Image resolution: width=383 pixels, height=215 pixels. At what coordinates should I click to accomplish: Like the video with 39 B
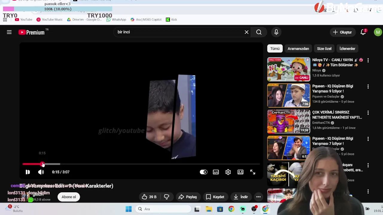click(x=149, y=197)
